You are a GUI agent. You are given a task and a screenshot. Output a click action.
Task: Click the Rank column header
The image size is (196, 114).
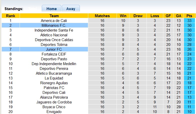[x=11, y=16]
